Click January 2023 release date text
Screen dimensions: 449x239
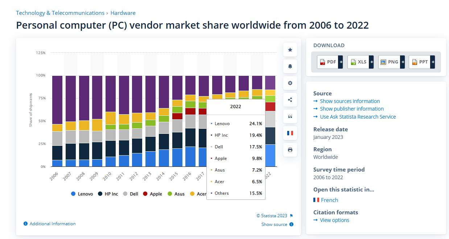click(x=328, y=137)
